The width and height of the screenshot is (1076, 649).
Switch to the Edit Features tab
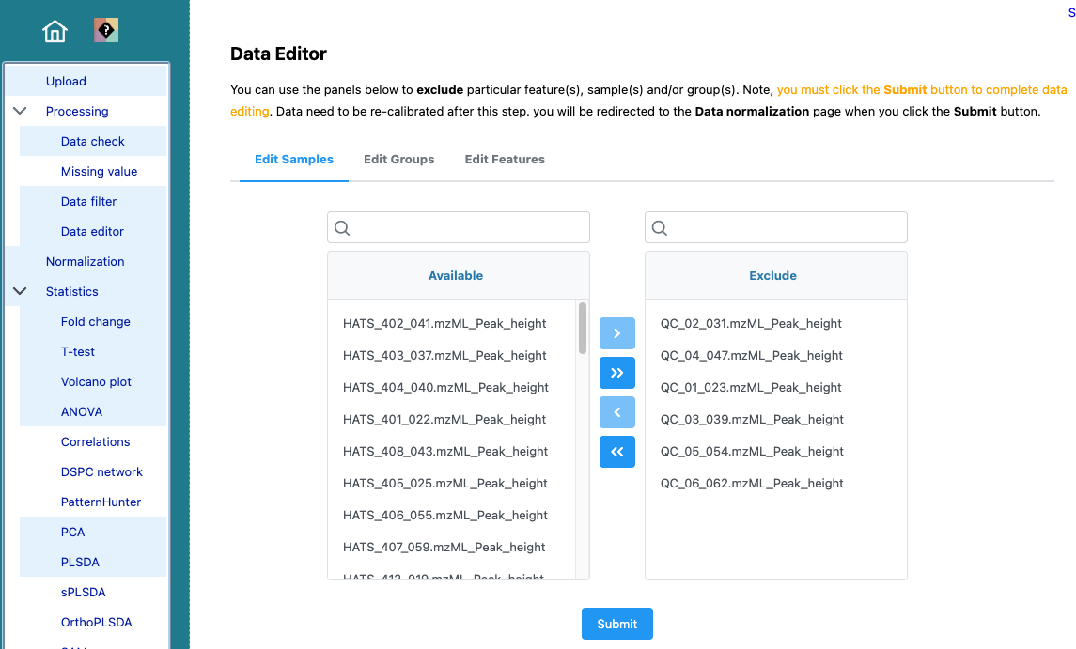(x=505, y=159)
